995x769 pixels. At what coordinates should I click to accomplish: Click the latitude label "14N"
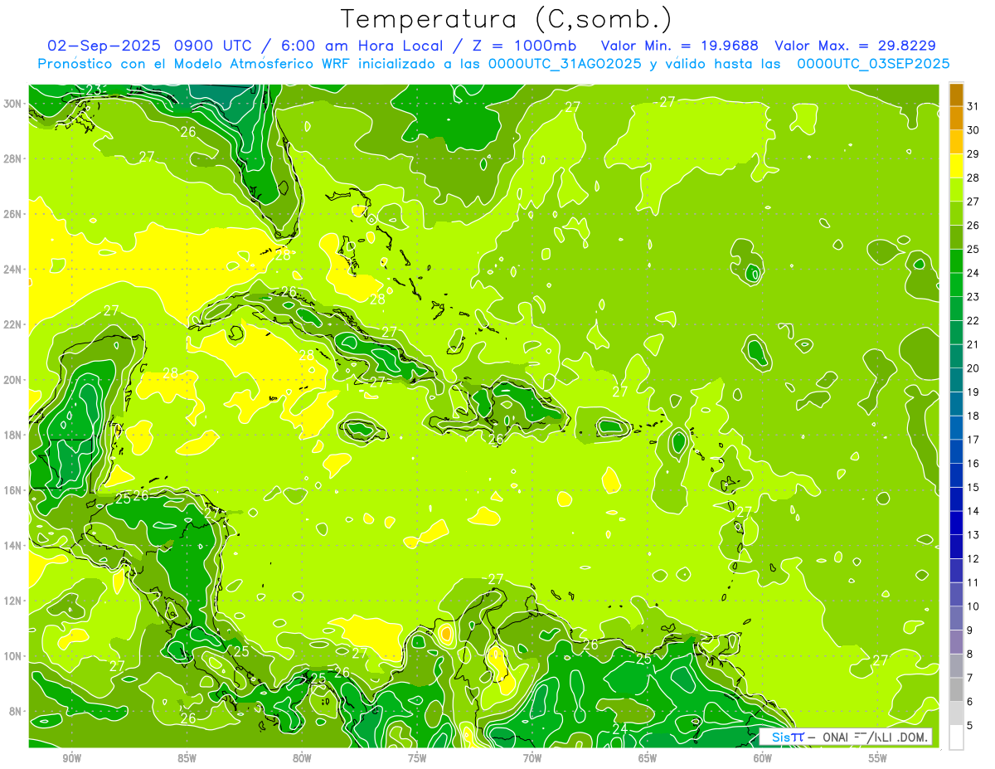(x=12, y=545)
